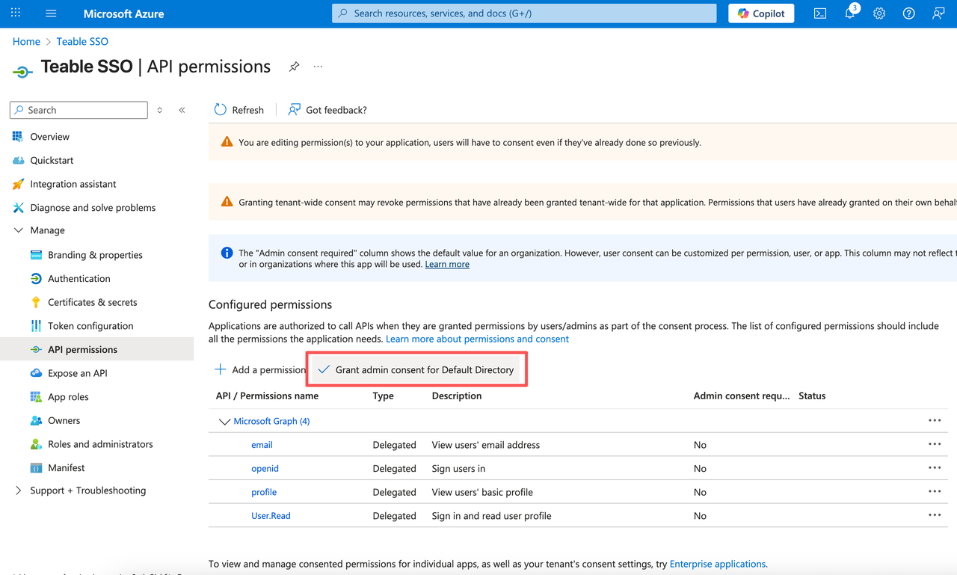Open Expose an API

(77, 373)
